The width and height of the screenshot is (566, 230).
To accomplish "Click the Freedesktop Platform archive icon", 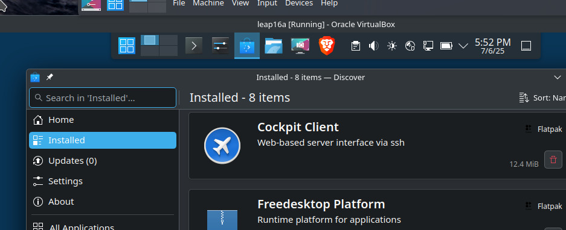I will click(x=222, y=220).
